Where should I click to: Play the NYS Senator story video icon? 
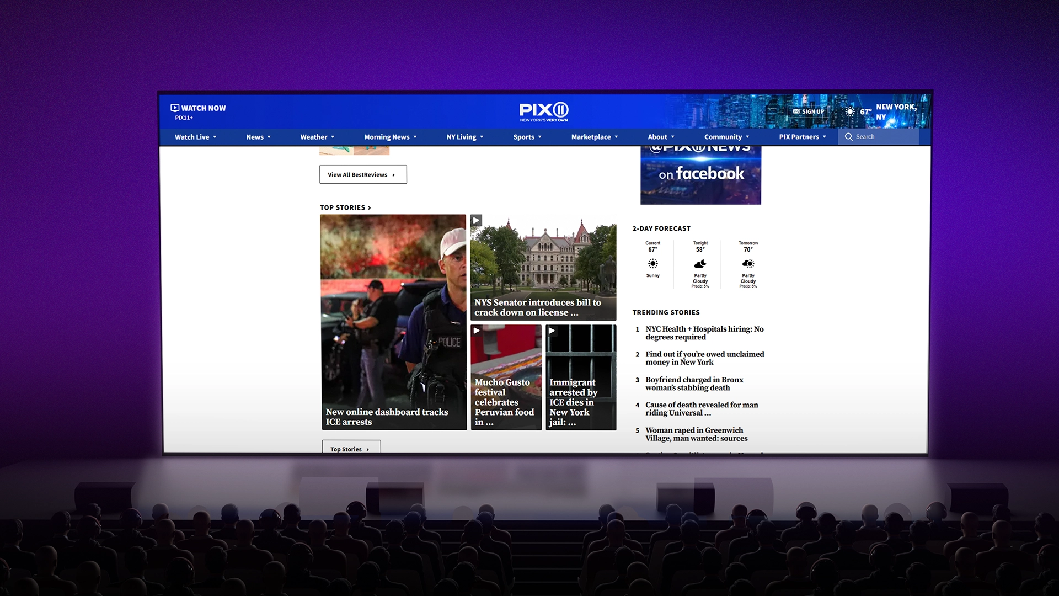[476, 220]
